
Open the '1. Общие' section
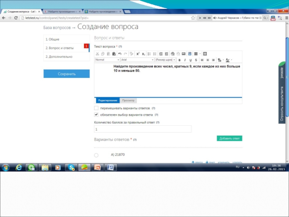coord(66,39)
